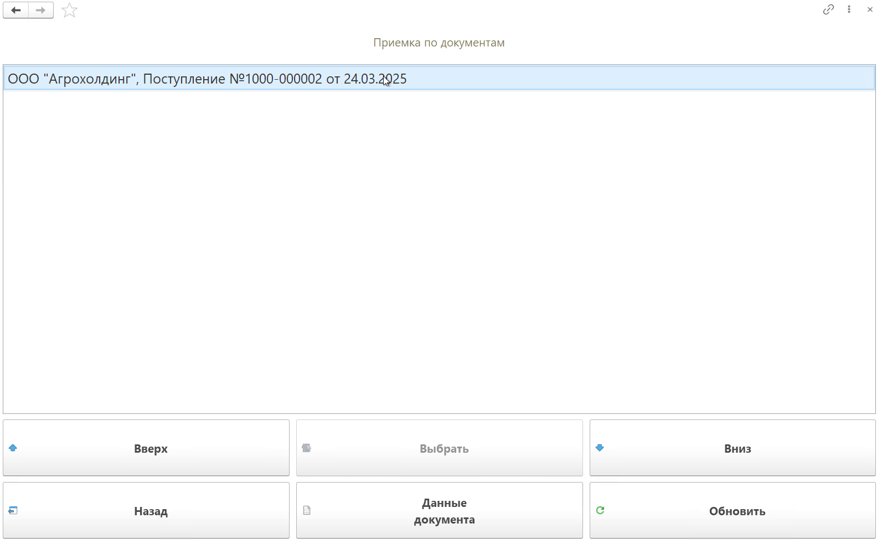Click the icon beside Назад
Screen dimensions: 882x544
click(x=13, y=510)
